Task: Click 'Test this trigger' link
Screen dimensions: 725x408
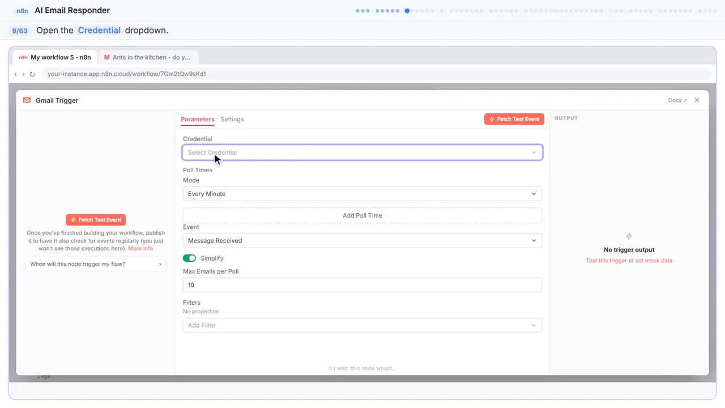Action: coord(607,261)
